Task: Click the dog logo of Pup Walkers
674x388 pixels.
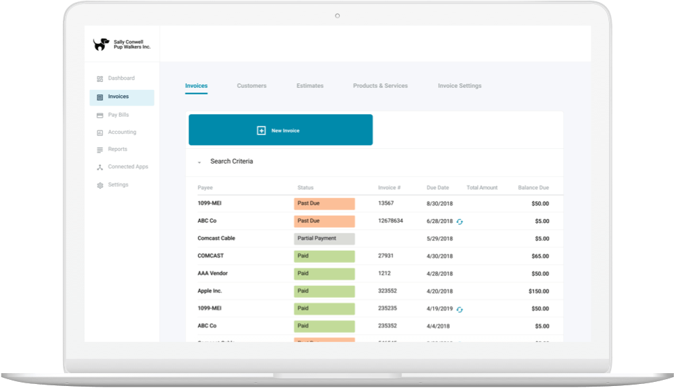Action: (101, 45)
